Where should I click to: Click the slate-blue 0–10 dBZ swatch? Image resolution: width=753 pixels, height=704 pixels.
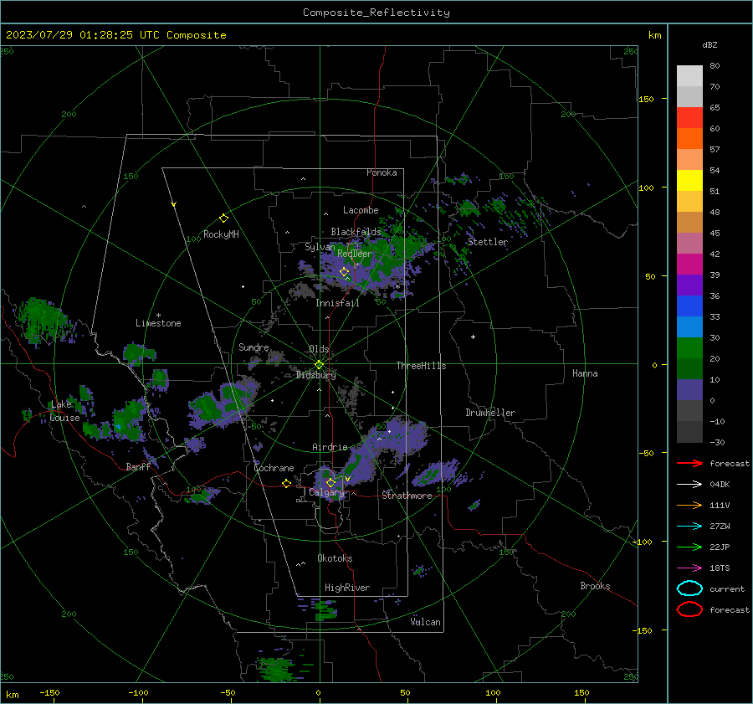pyautogui.click(x=689, y=390)
